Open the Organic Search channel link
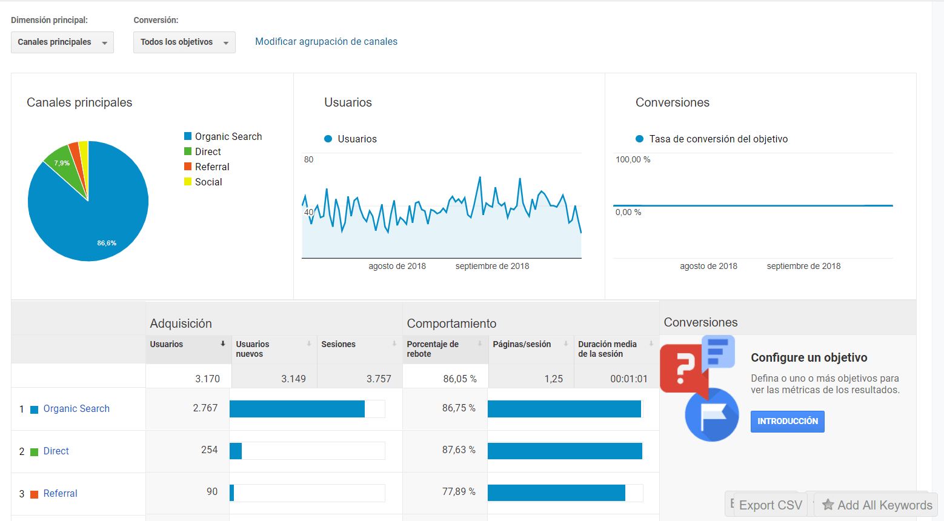944x521 pixels. [76, 409]
